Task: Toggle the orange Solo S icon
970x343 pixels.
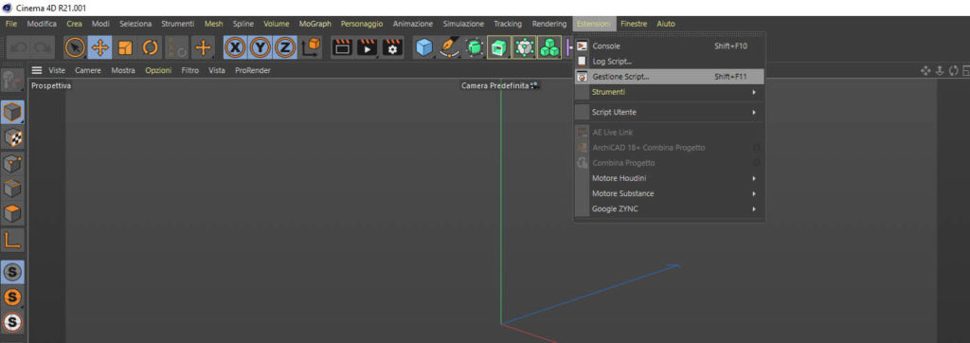Action: pyautogui.click(x=13, y=297)
